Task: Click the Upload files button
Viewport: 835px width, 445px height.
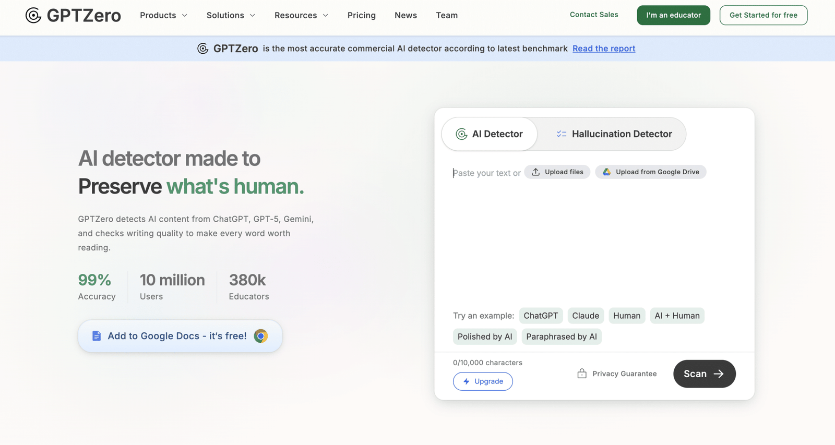Action: [557, 172]
